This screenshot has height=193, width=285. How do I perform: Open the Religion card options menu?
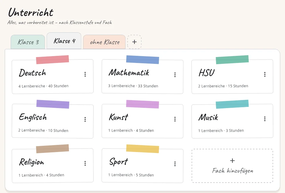coord(85,163)
